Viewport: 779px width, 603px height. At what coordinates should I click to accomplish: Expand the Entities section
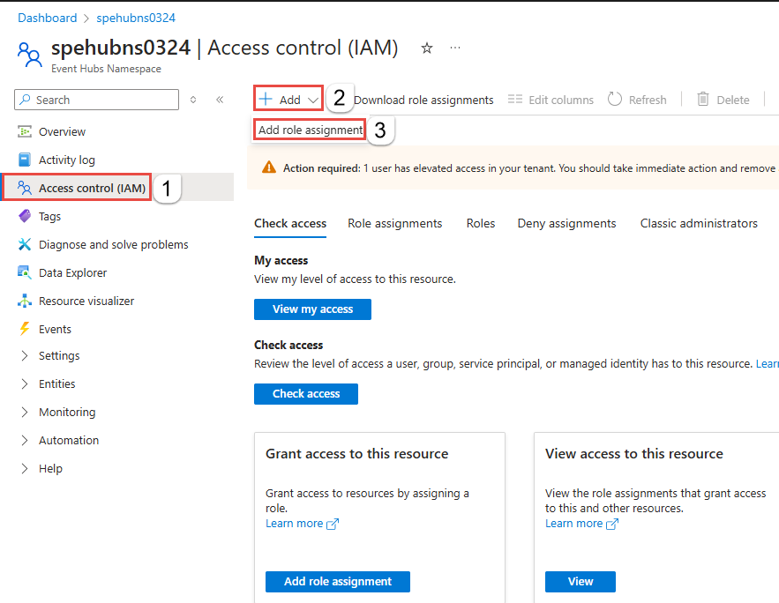(x=25, y=384)
